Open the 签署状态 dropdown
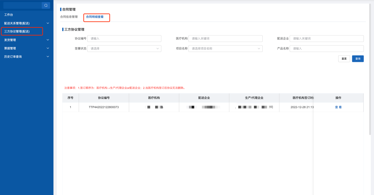 point(124,49)
